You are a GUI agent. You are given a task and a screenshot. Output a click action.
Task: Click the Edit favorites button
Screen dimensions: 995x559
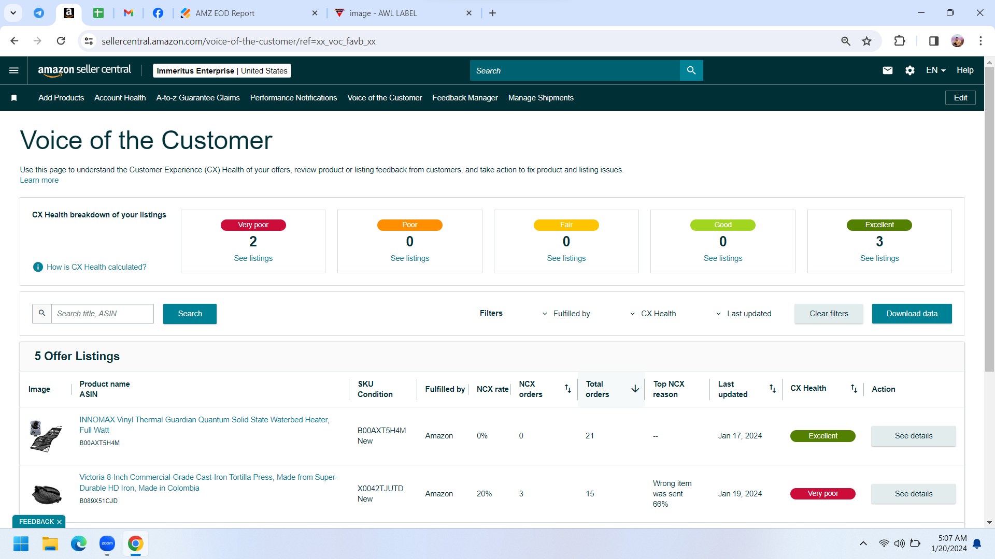[x=960, y=98]
